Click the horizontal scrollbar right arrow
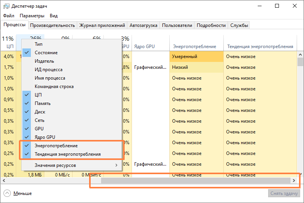Screen dimensions: 304x203 [x=294, y=180]
